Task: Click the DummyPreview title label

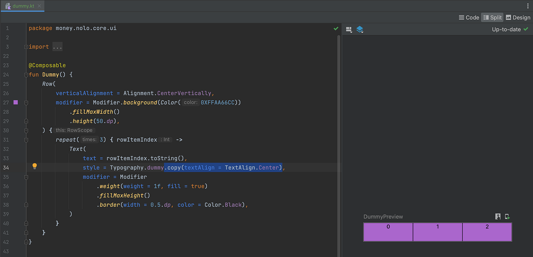Action: [383, 217]
